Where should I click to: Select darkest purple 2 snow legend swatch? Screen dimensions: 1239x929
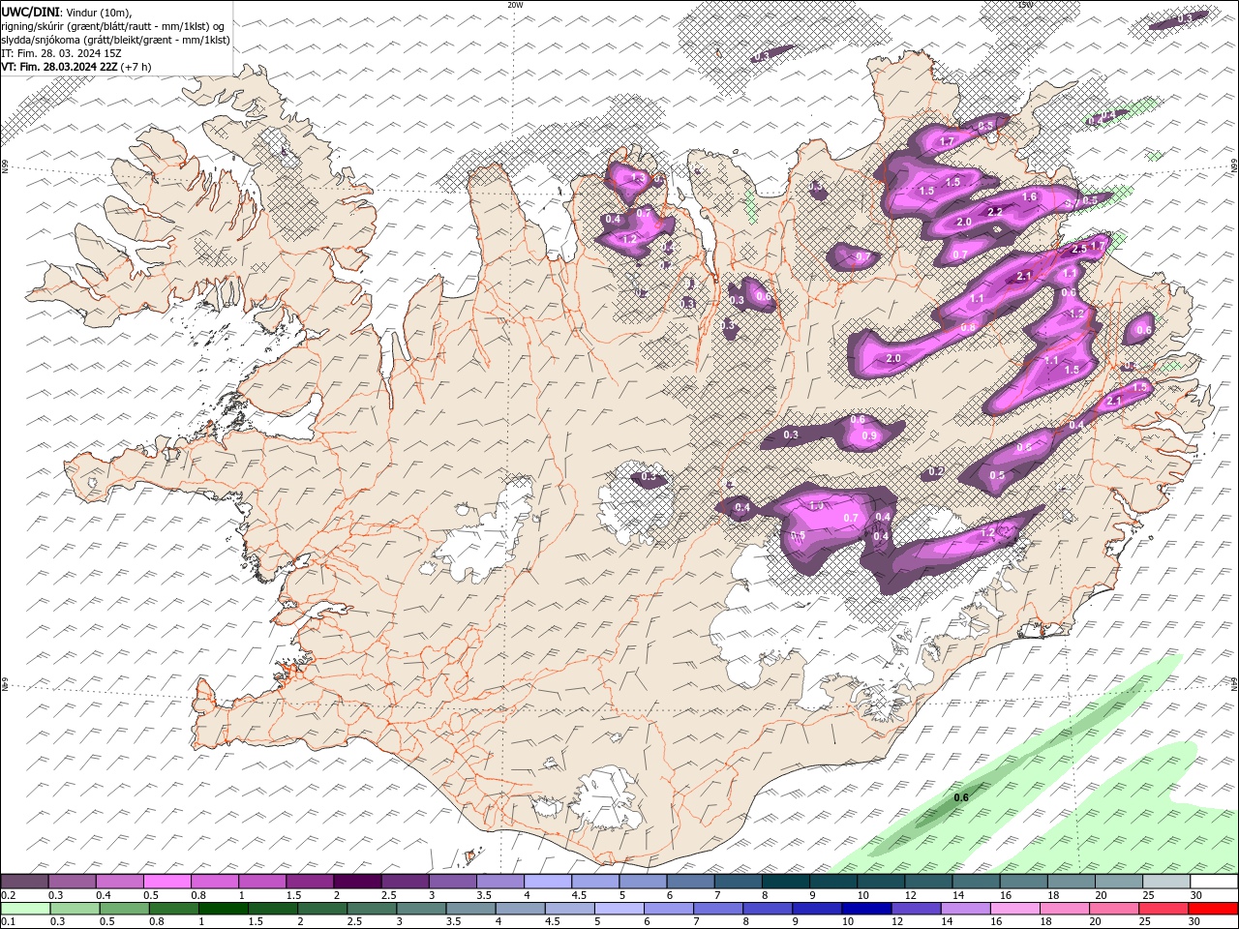pyautogui.click(x=357, y=882)
